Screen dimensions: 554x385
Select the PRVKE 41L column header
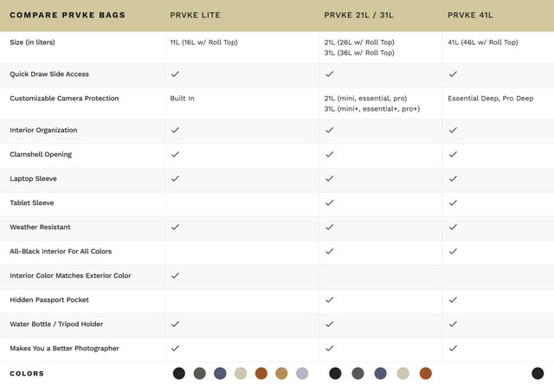click(470, 16)
